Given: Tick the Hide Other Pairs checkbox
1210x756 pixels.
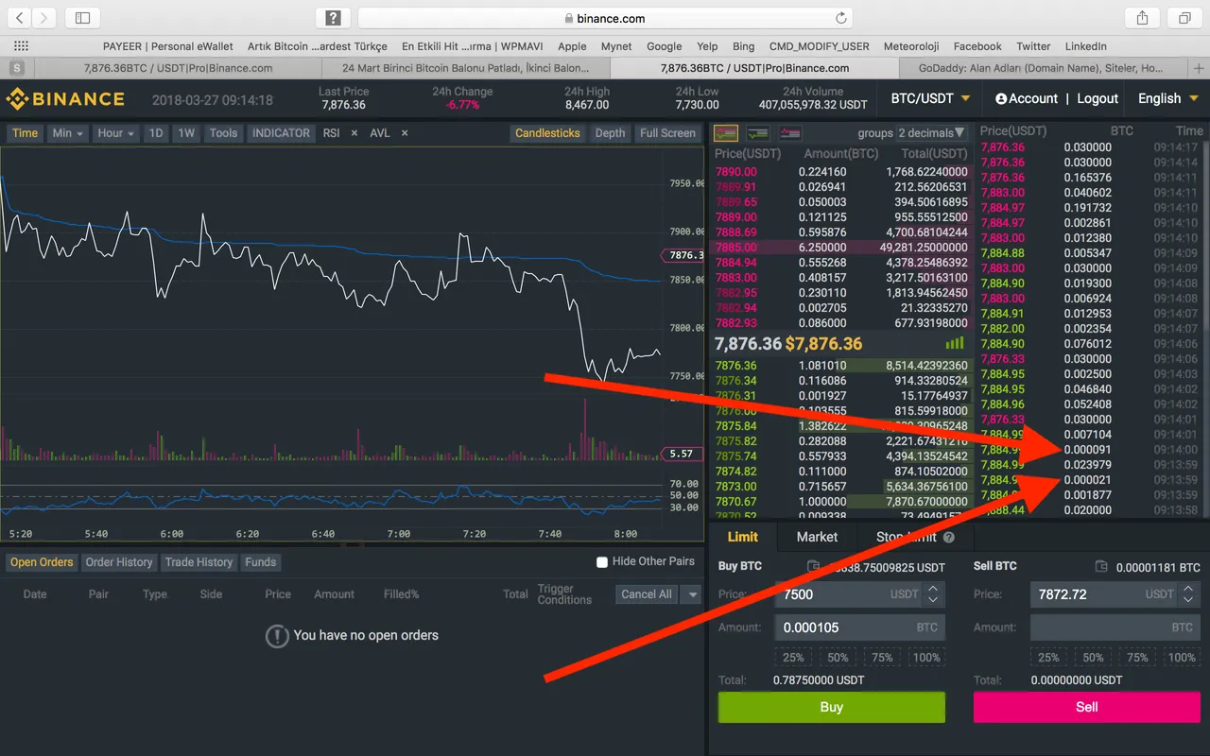Looking at the screenshot, I should [x=601, y=562].
